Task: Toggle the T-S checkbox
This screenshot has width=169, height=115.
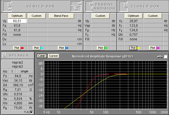Action: 31,112
